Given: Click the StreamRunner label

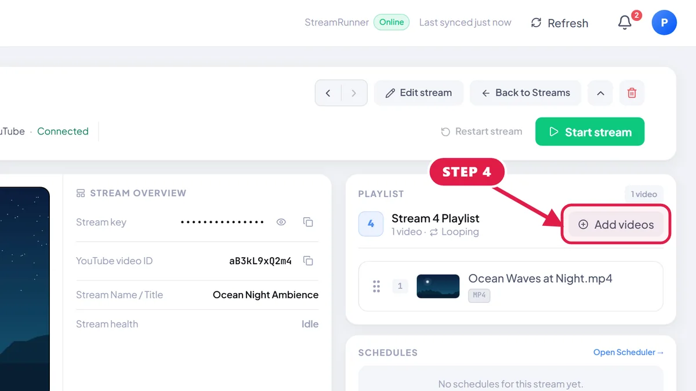Looking at the screenshot, I should (x=337, y=23).
